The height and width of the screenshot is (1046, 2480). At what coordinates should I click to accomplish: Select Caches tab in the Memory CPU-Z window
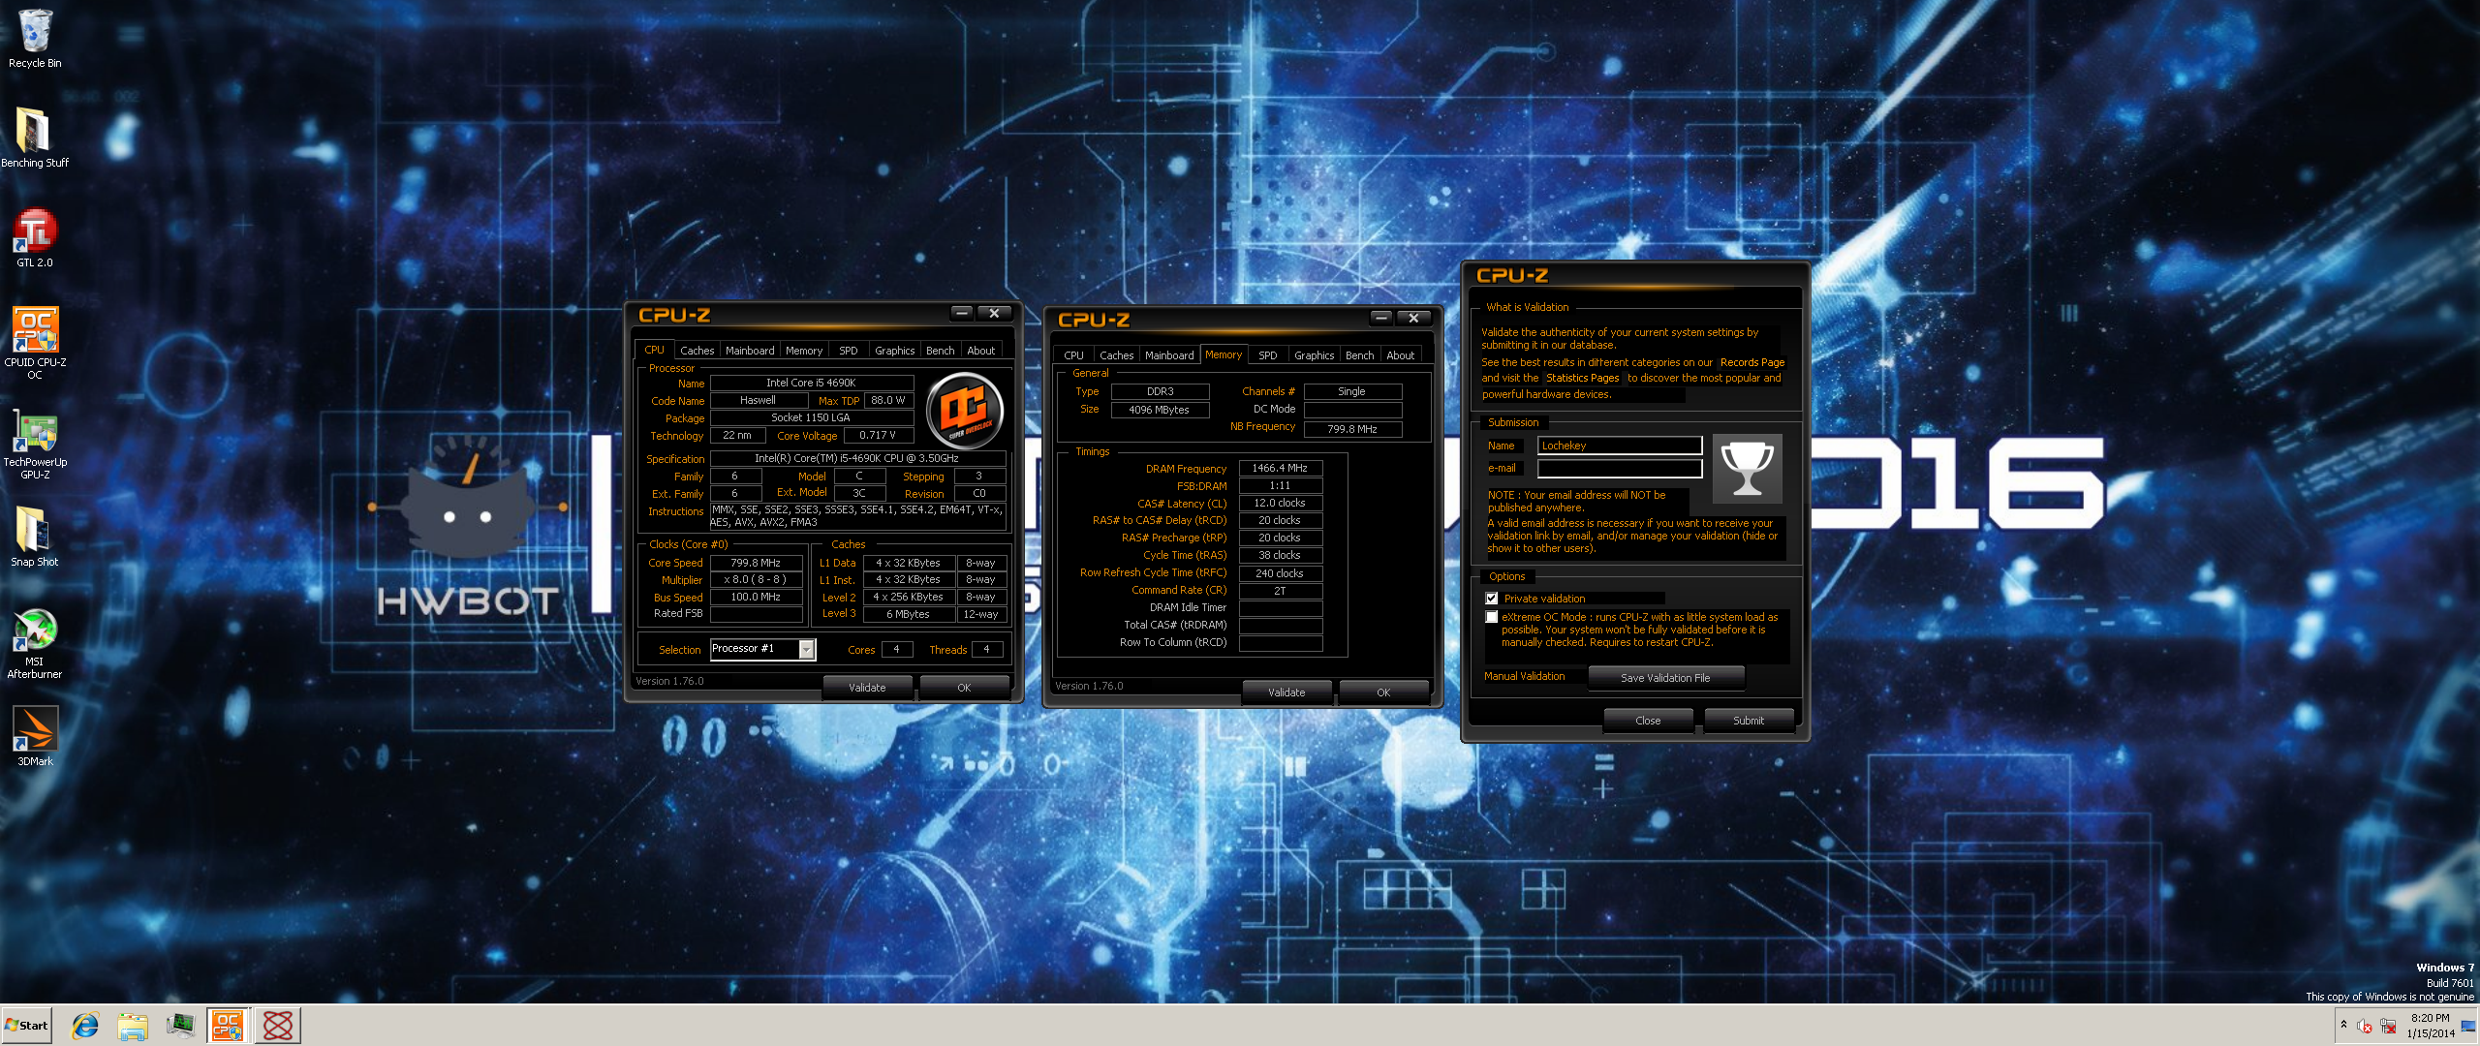tap(1116, 355)
